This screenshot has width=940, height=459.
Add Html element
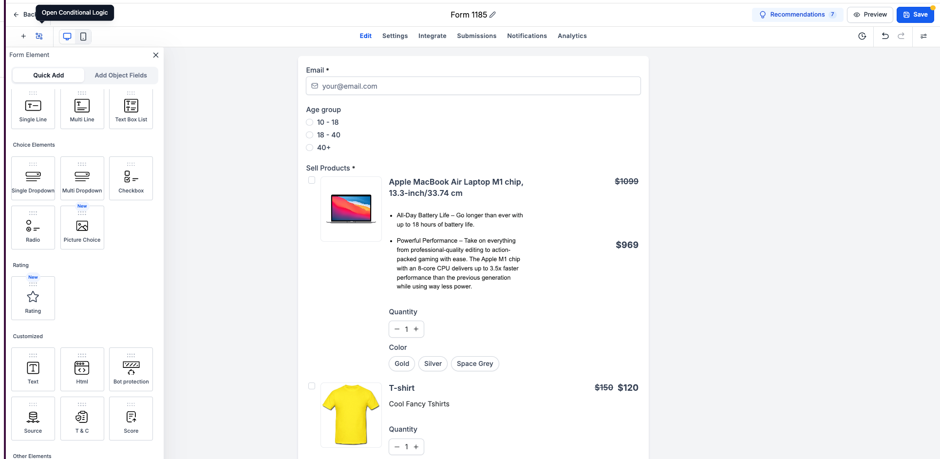[x=82, y=369]
